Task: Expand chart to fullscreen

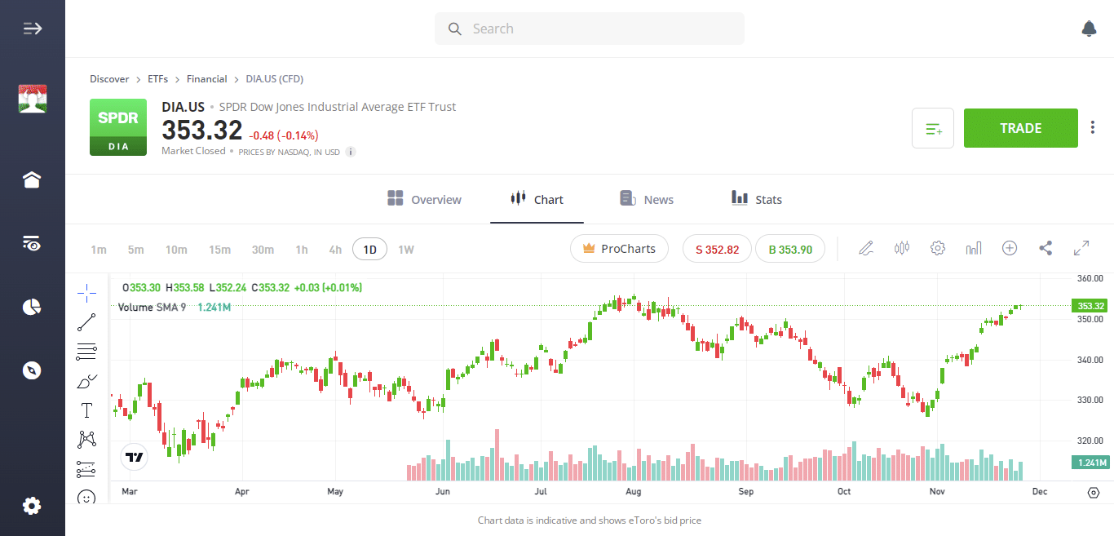Action: coord(1081,248)
